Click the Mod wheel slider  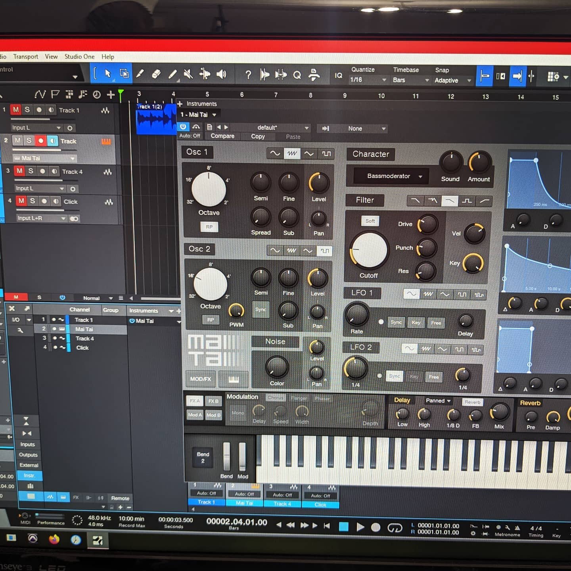click(x=242, y=456)
